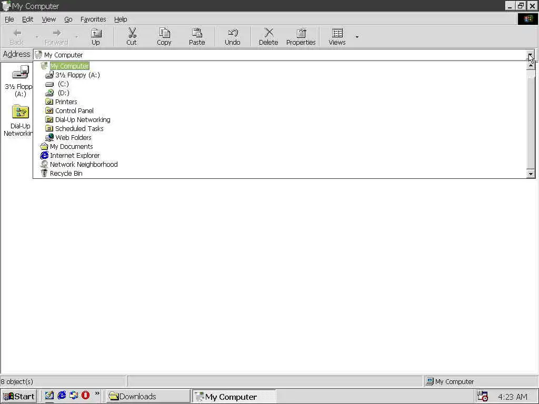Image resolution: width=539 pixels, height=404 pixels.
Task: Select 3½ Floppy (A:) in the address list
Action: pyautogui.click(x=77, y=75)
